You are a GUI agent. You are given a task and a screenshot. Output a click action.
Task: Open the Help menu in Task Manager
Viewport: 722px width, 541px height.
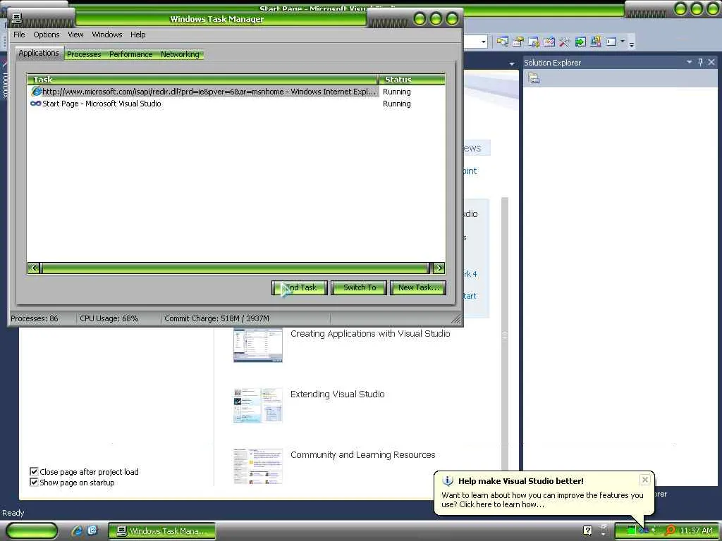137,35
